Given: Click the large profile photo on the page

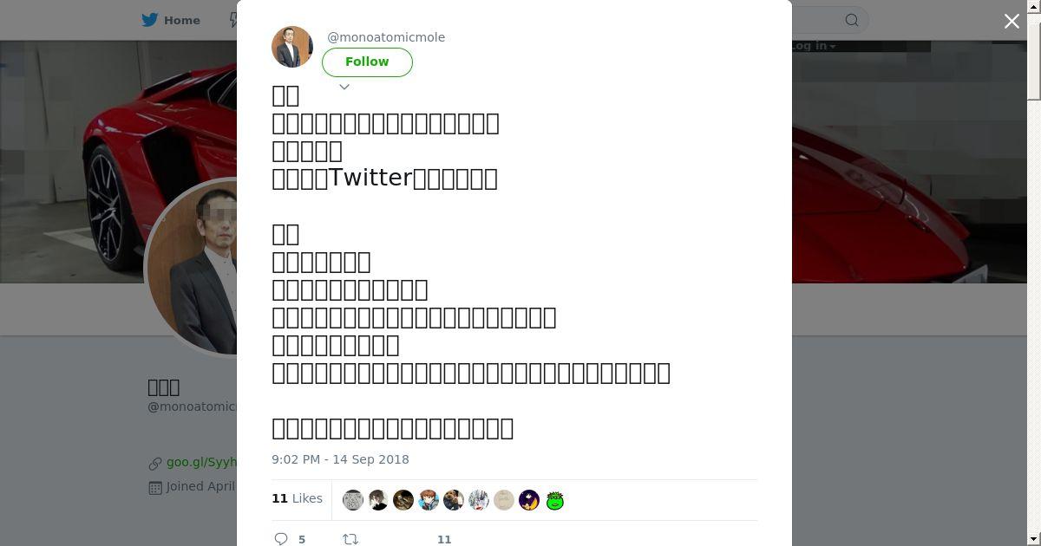Looking at the screenshot, I should (193, 267).
